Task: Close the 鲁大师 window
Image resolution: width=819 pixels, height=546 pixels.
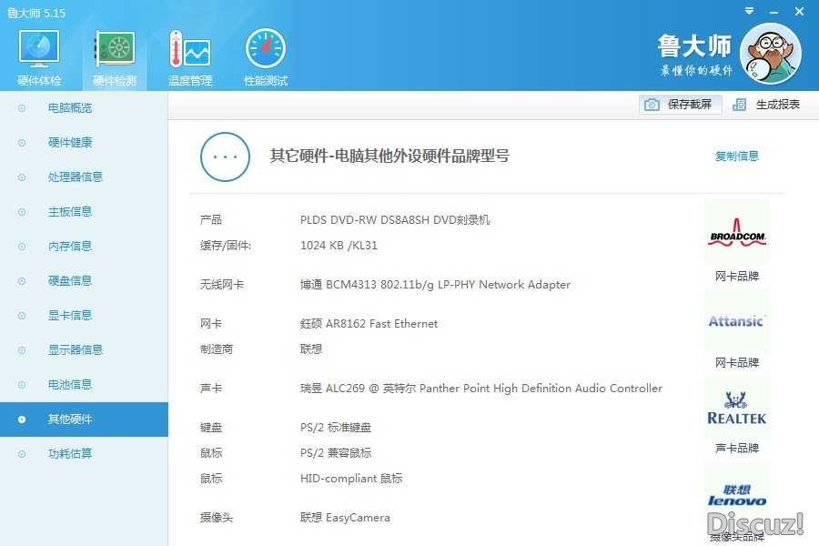Action: 799,11
